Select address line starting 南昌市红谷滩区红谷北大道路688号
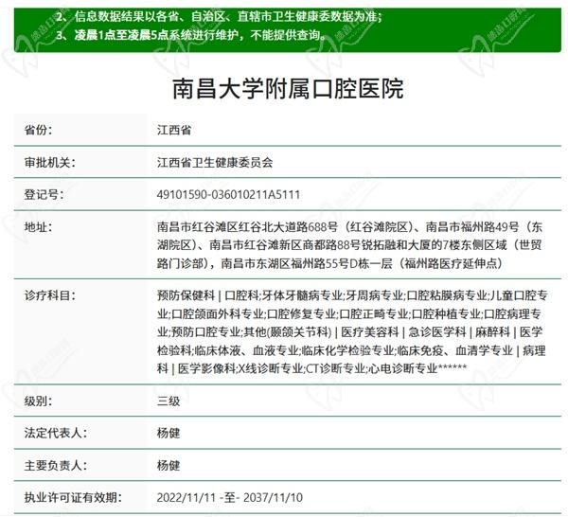This screenshot has width=568, height=517. click(349, 227)
